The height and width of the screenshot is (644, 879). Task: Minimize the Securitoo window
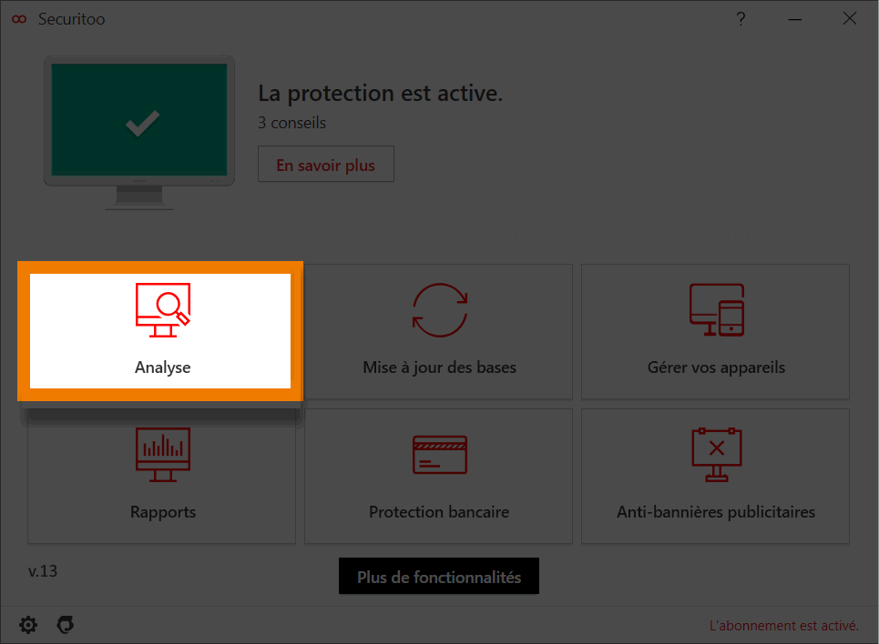click(796, 19)
